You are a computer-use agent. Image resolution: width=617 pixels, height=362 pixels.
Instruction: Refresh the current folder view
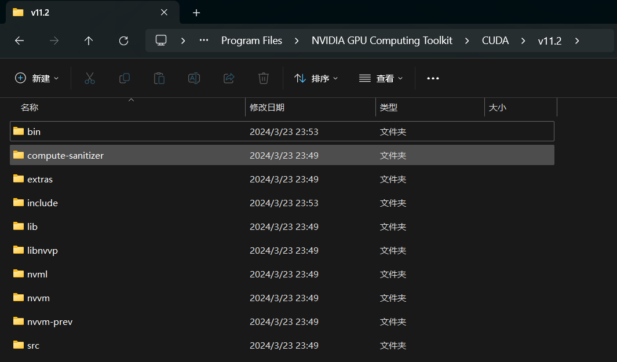[x=123, y=41]
